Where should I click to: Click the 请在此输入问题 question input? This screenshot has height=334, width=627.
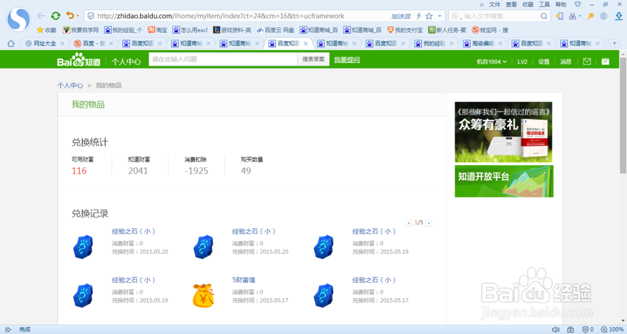click(223, 59)
